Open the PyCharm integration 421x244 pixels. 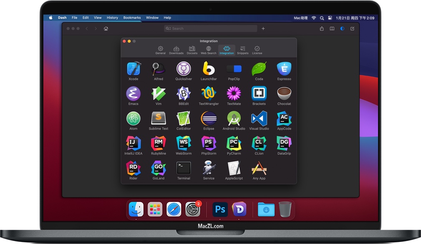click(x=234, y=143)
